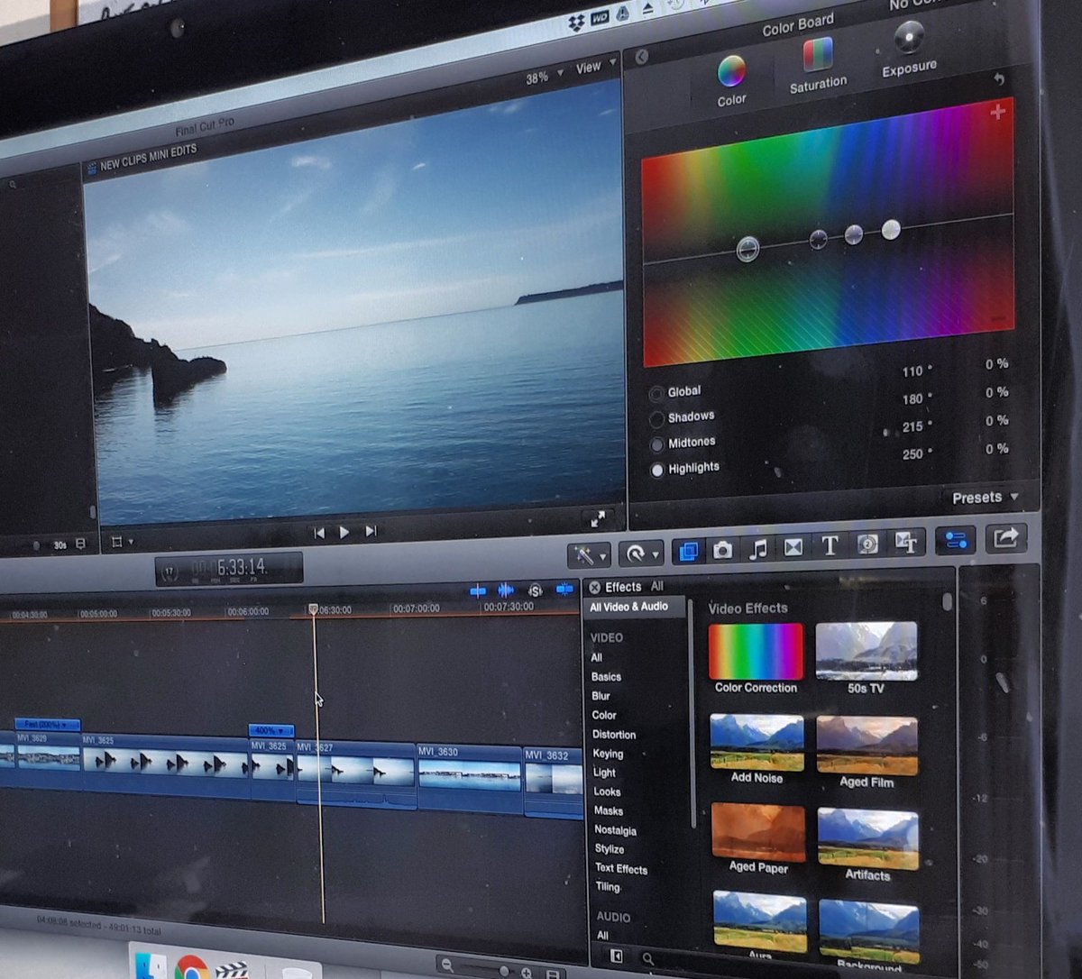Open the magic wand enhancements menu
The height and width of the screenshot is (979, 1082).
tap(590, 554)
